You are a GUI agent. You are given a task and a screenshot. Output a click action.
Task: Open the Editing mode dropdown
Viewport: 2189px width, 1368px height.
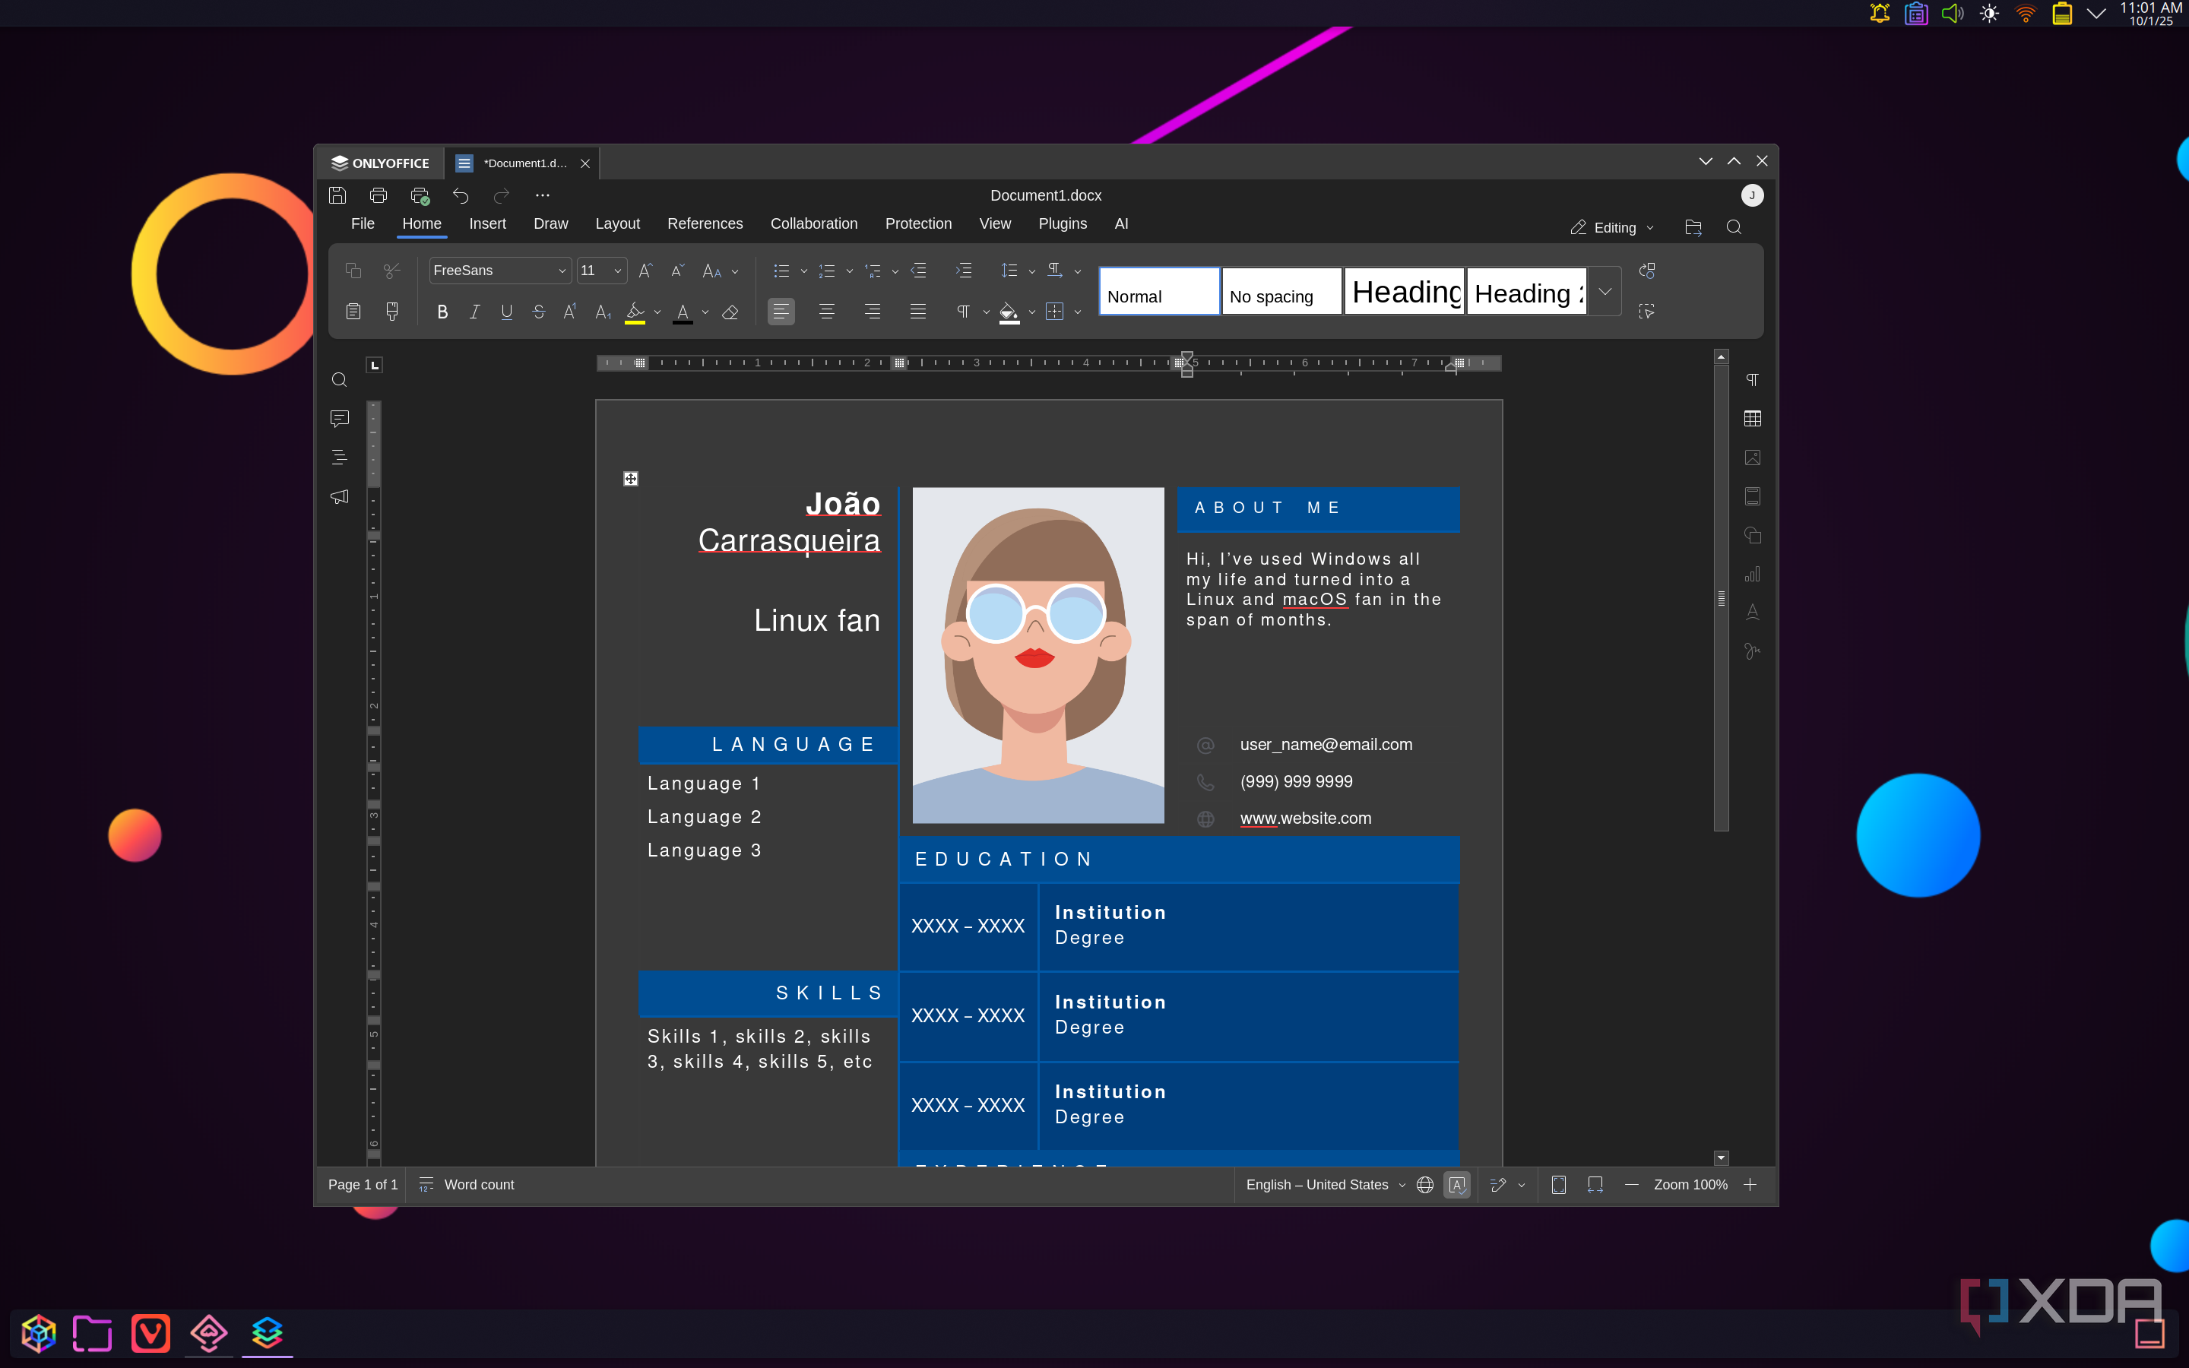(1613, 228)
